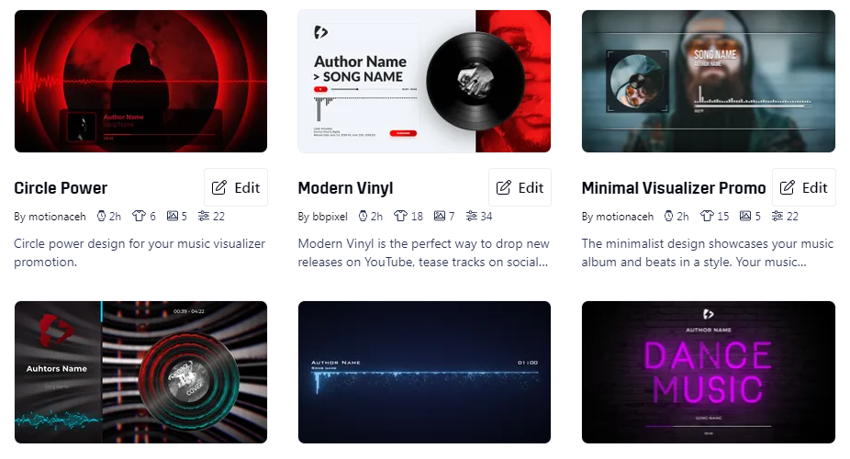Click the image count icon under Modern Vinyl
Screen dimensions: 850x459
click(x=440, y=217)
